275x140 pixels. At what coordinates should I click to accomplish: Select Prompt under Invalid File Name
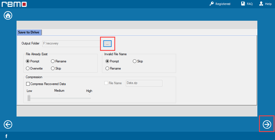112,61
